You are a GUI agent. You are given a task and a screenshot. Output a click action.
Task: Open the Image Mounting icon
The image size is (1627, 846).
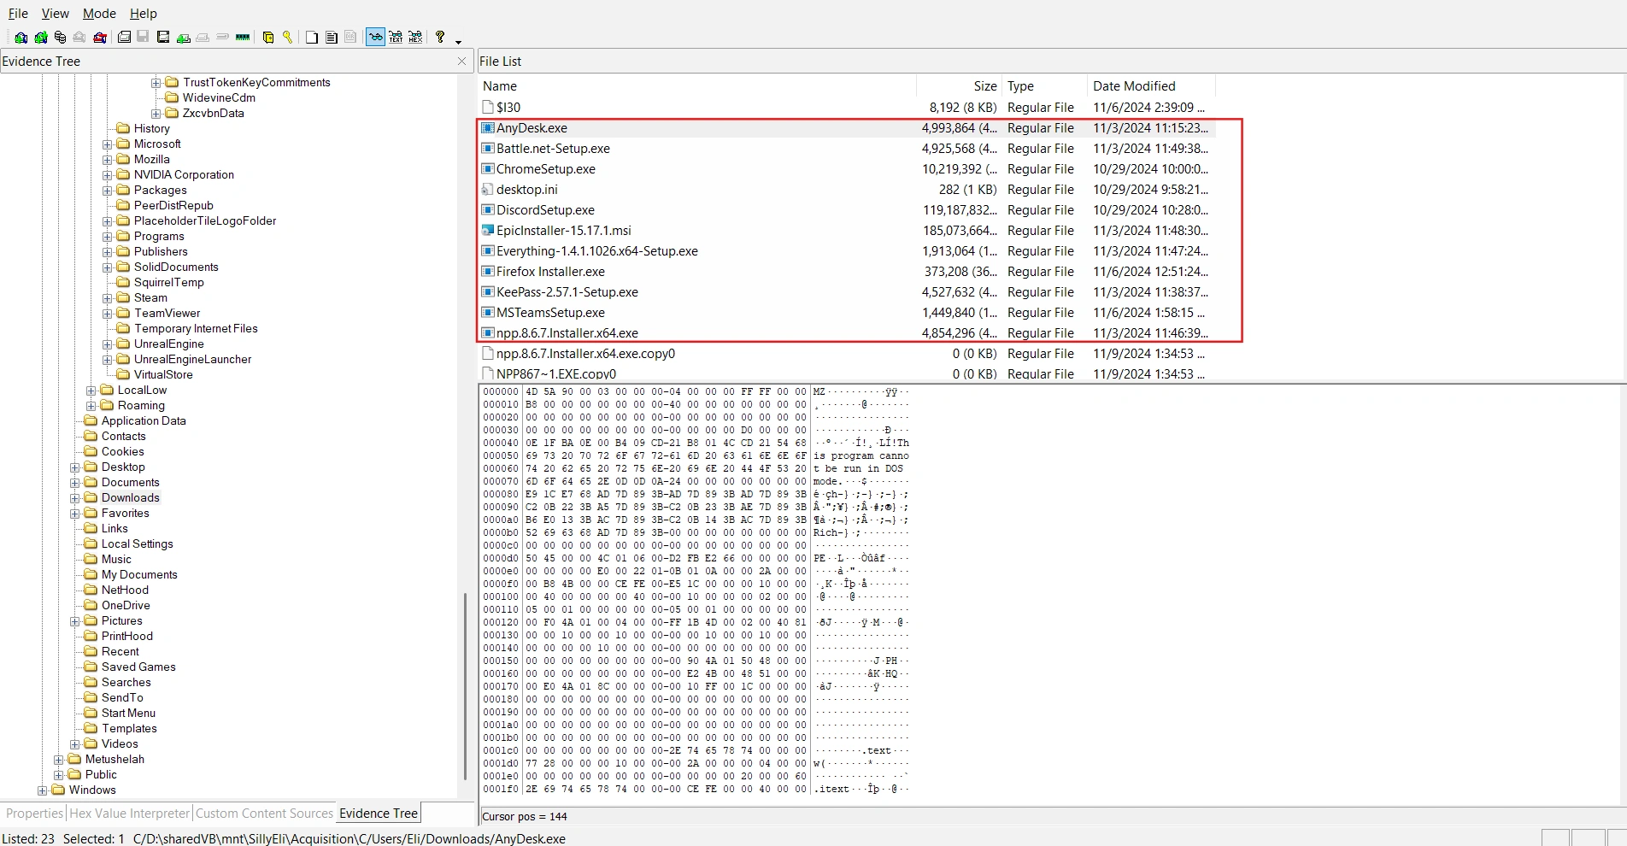[x=60, y=37]
